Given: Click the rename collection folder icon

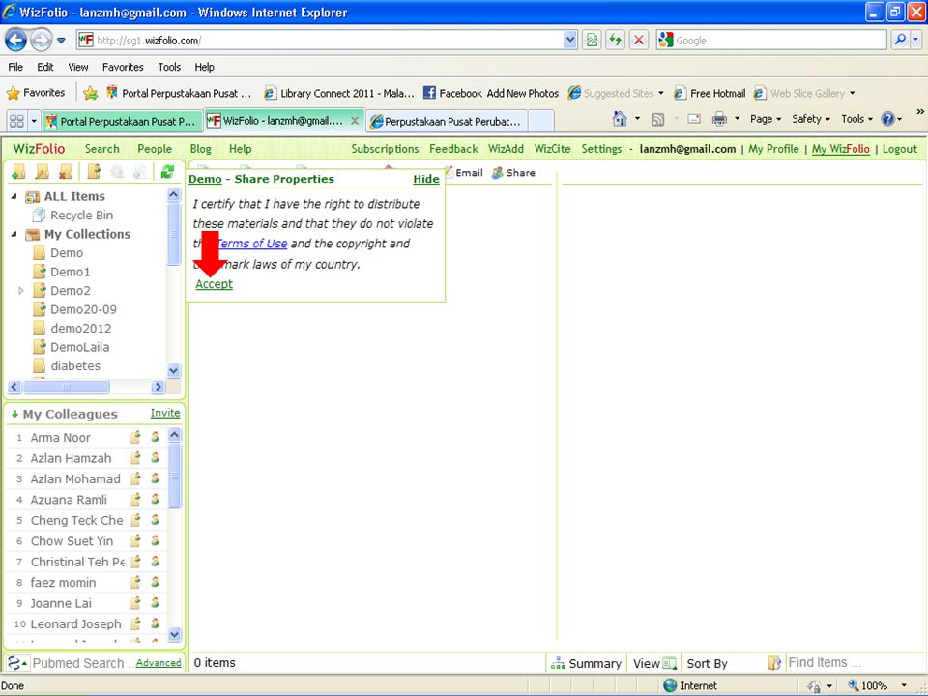Looking at the screenshot, I should [x=42, y=172].
